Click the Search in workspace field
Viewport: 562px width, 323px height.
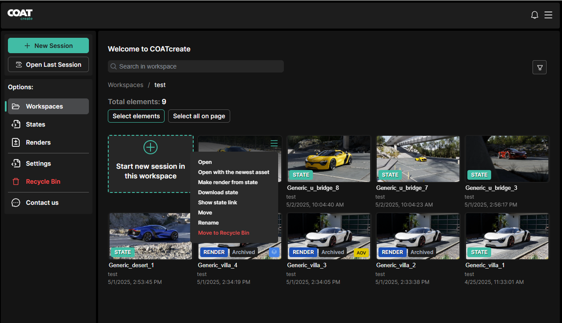[x=196, y=66]
